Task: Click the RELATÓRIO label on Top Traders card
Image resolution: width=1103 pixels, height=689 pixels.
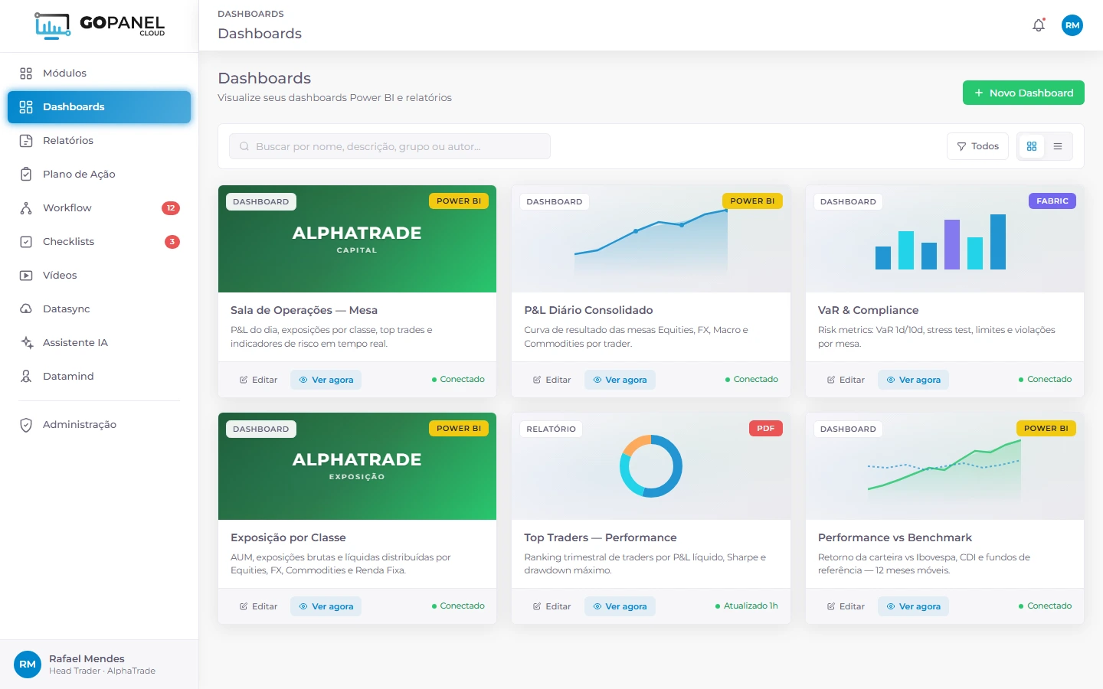Action: (x=551, y=429)
